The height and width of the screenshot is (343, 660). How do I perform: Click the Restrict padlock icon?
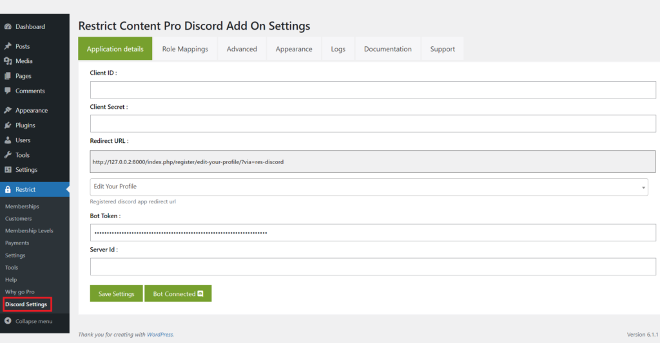click(8, 190)
